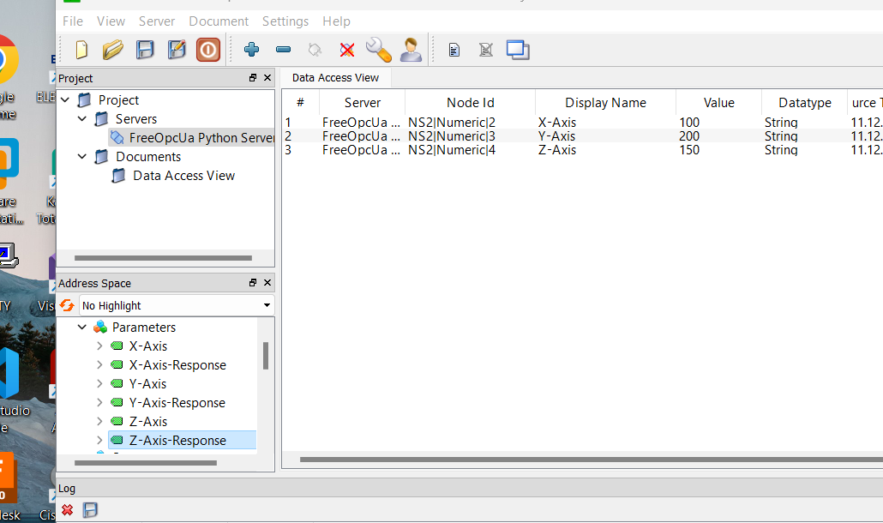Open a project with the folder icon
Viewport: 883px width, 523px height.
pos(112,49)
